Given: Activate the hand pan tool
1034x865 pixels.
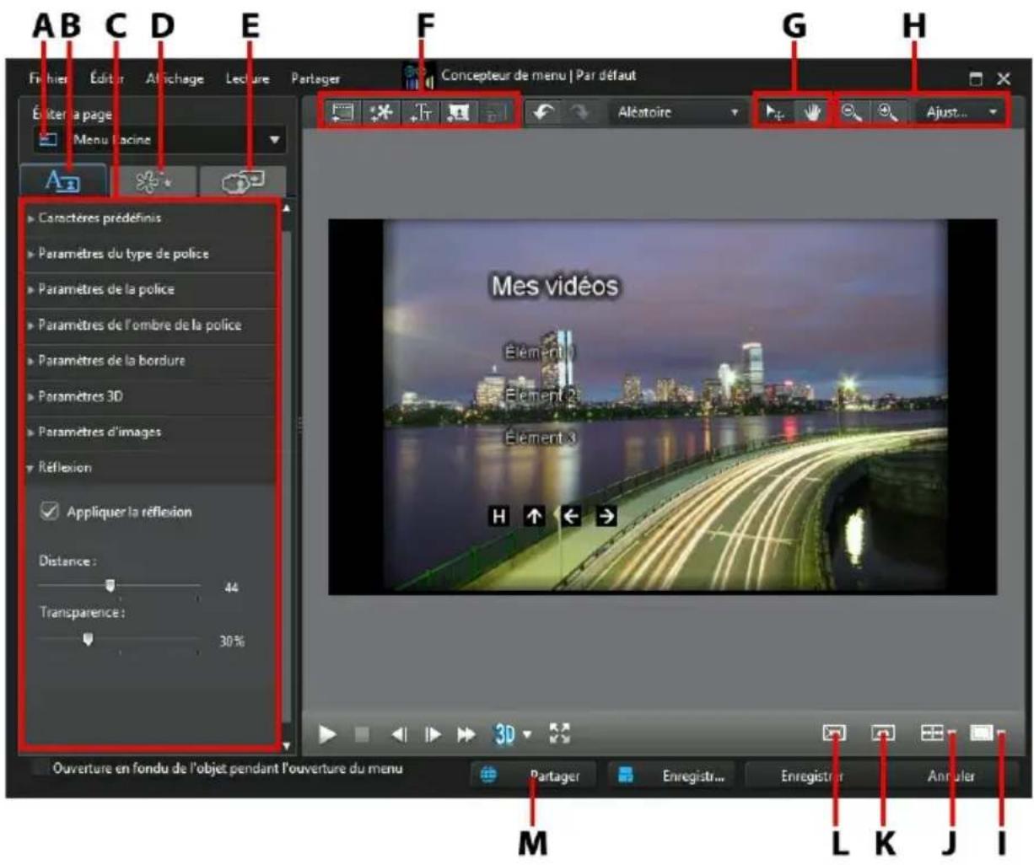Looking at the screenshot, I should point(812,112).
